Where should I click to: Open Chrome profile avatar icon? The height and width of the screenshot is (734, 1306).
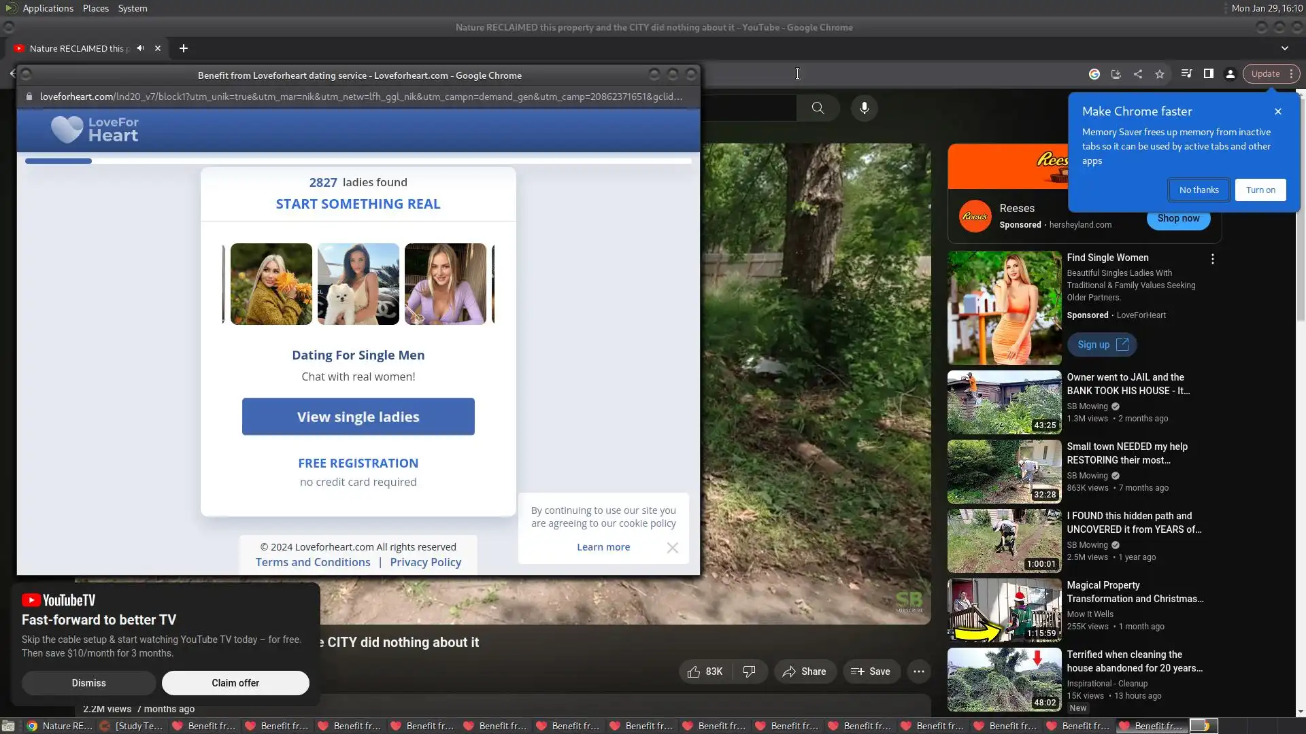[1230, 74]
